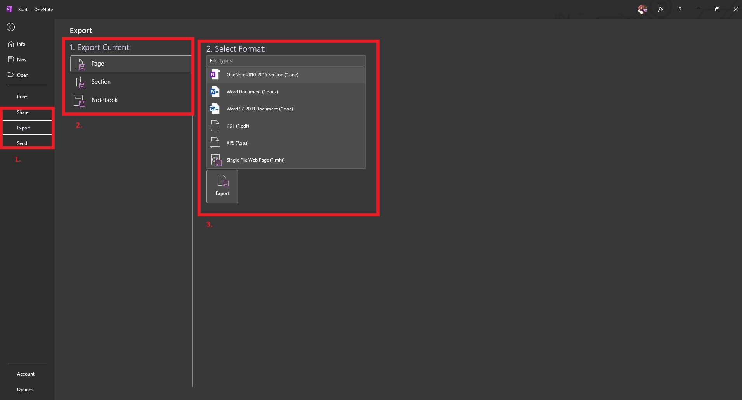Click the Word Document docx icon
The image size is (742, 400).
pyautogui.click(x=215, y=91)
